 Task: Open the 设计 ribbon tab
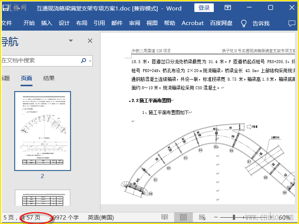64,23
